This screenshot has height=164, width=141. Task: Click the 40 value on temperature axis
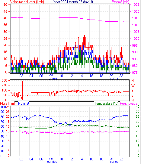[x=137, y=107]
